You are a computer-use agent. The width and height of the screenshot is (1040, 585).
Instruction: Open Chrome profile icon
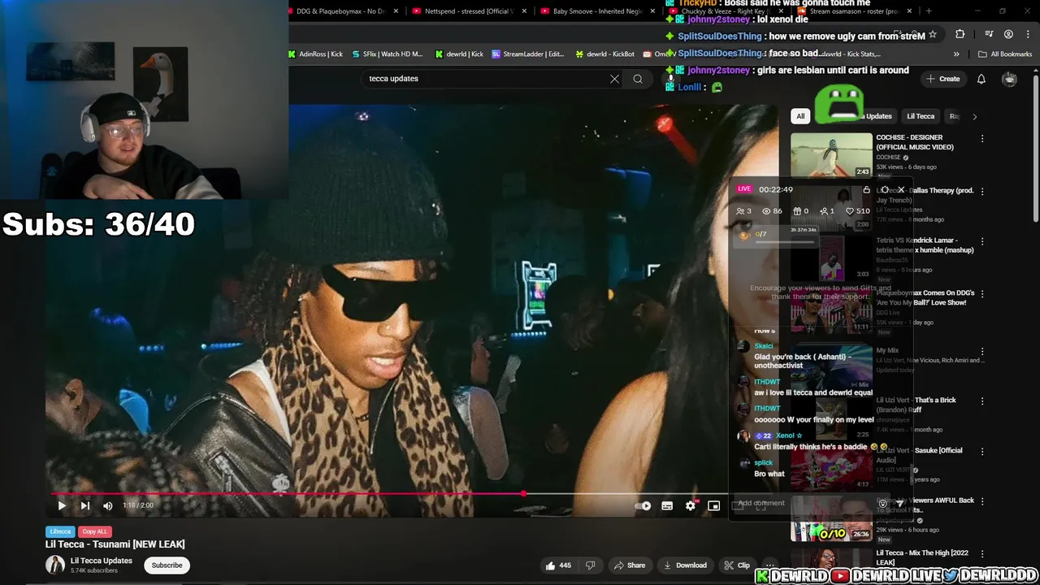point(1008,34)
